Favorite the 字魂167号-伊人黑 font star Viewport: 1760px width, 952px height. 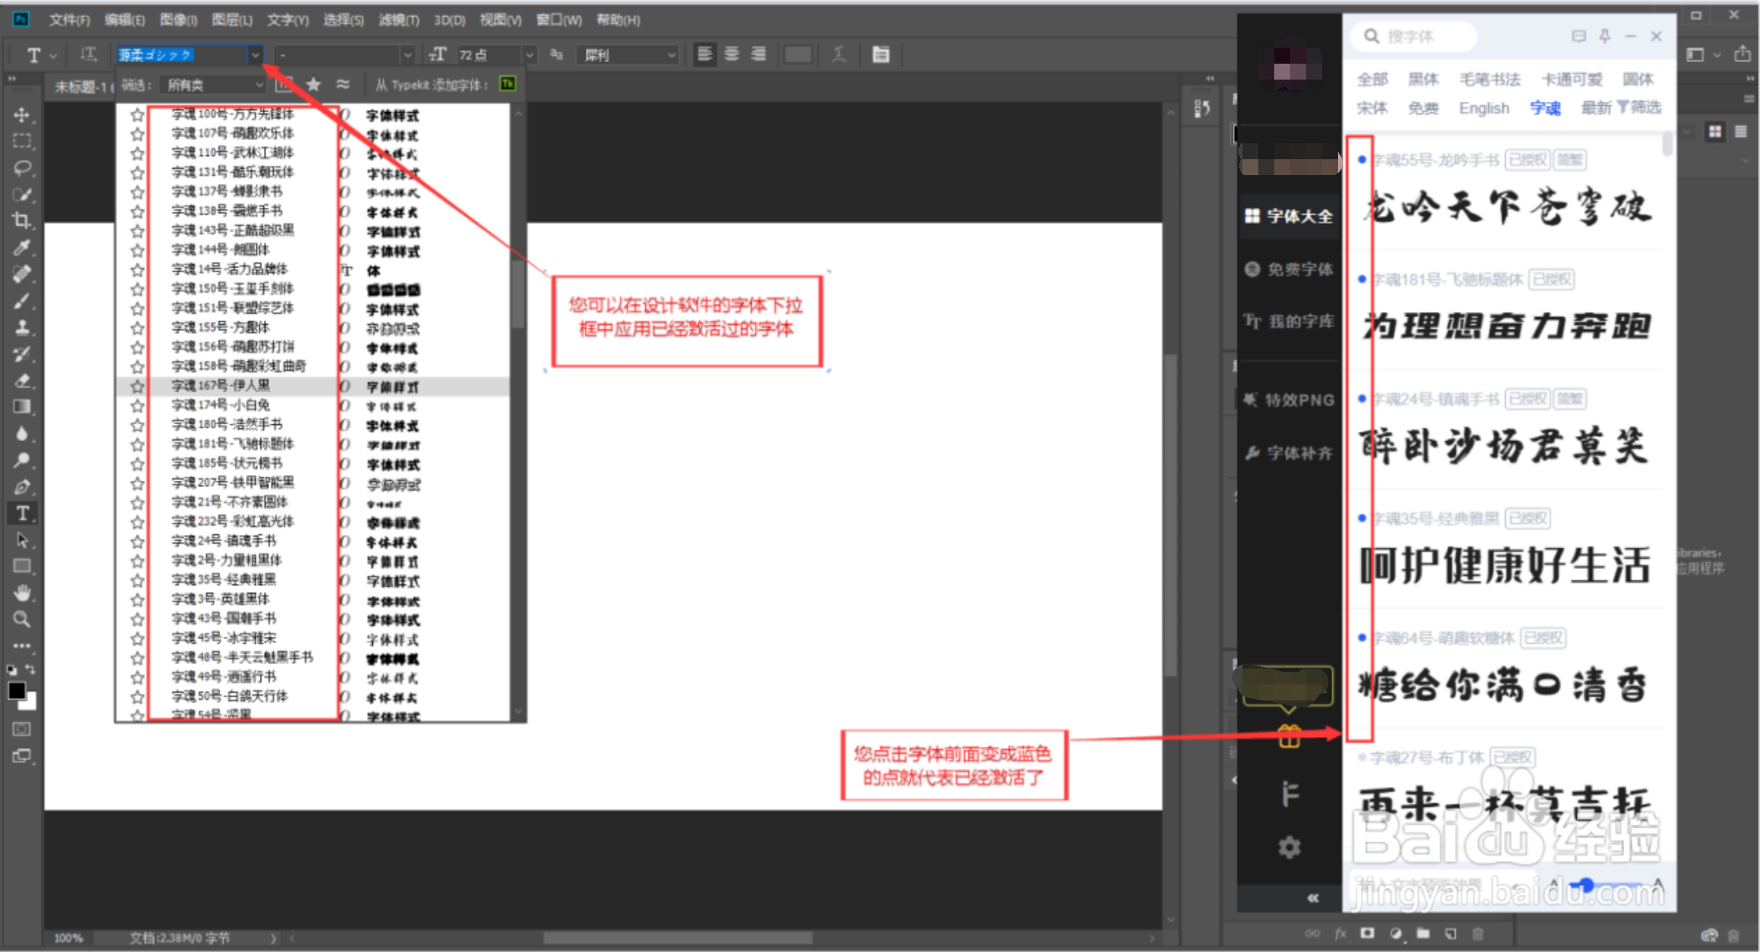137,386
